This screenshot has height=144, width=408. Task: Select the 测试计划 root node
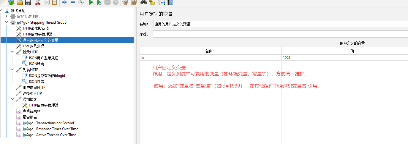click(x=18, y=11)
